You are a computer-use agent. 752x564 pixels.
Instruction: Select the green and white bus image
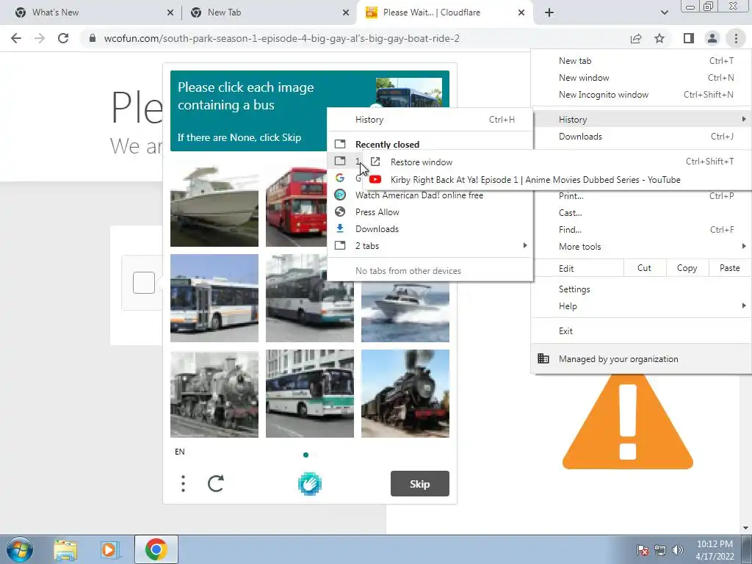click(x=310, y=394)
